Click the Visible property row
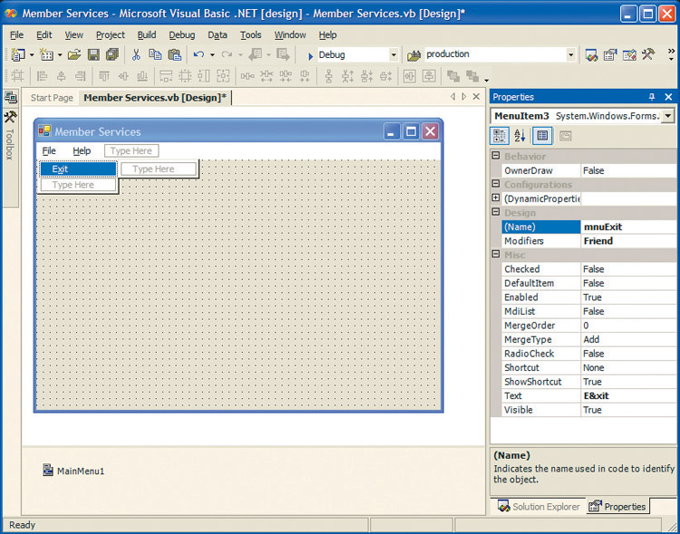Image resolution: width=680 pixels, height=534 pixels. (589, 410)
